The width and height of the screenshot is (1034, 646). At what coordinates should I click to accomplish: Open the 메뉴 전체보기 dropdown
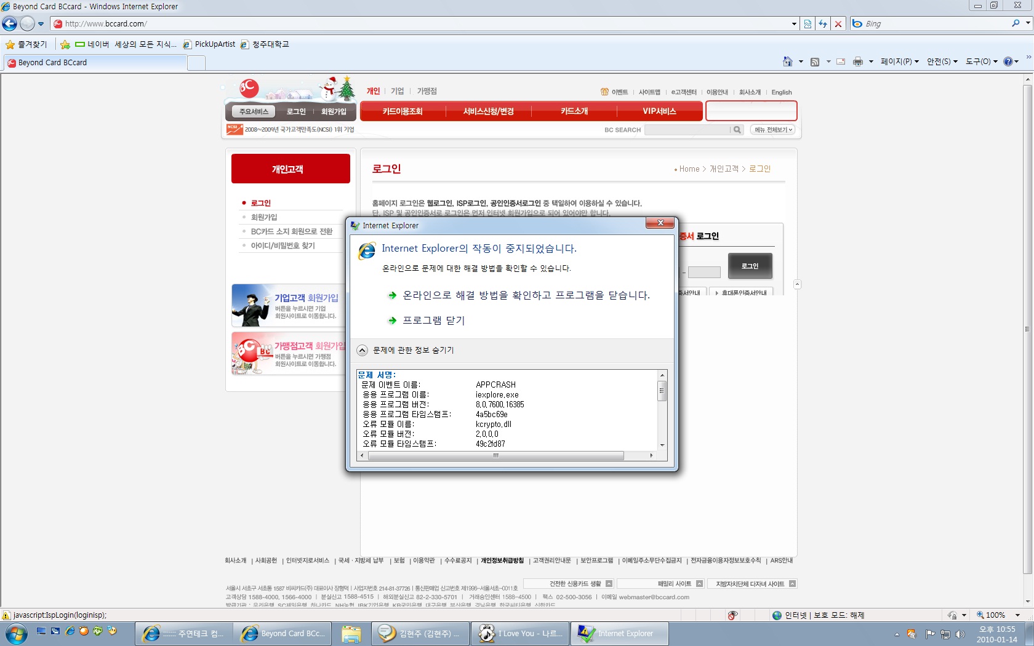773,130
